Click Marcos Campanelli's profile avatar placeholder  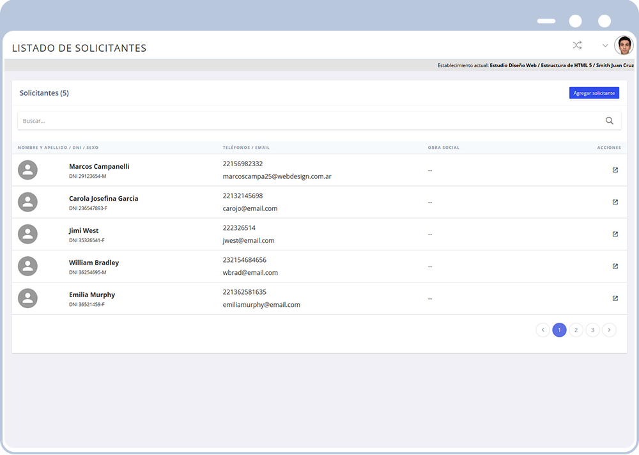(27, 170)
